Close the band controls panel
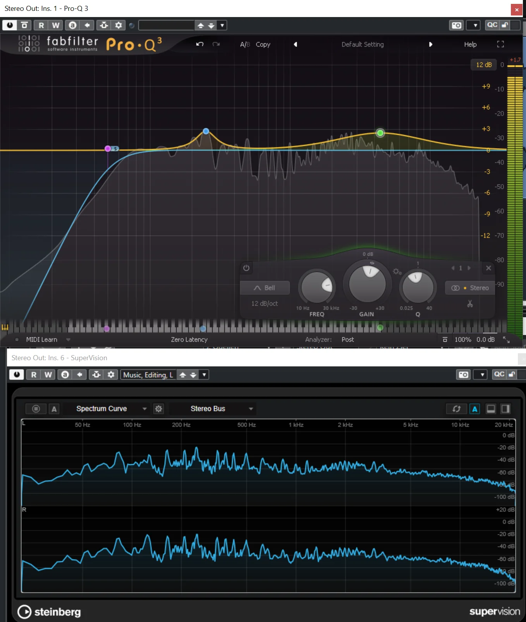The width and height of the screenshot is (526, 622). click(x=488, y=268)
